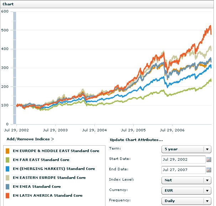This screenshot has height=206, width=216.
Task: Select EM LATIN AMERICA Standard Core index
Action: [x=48, y=195]
